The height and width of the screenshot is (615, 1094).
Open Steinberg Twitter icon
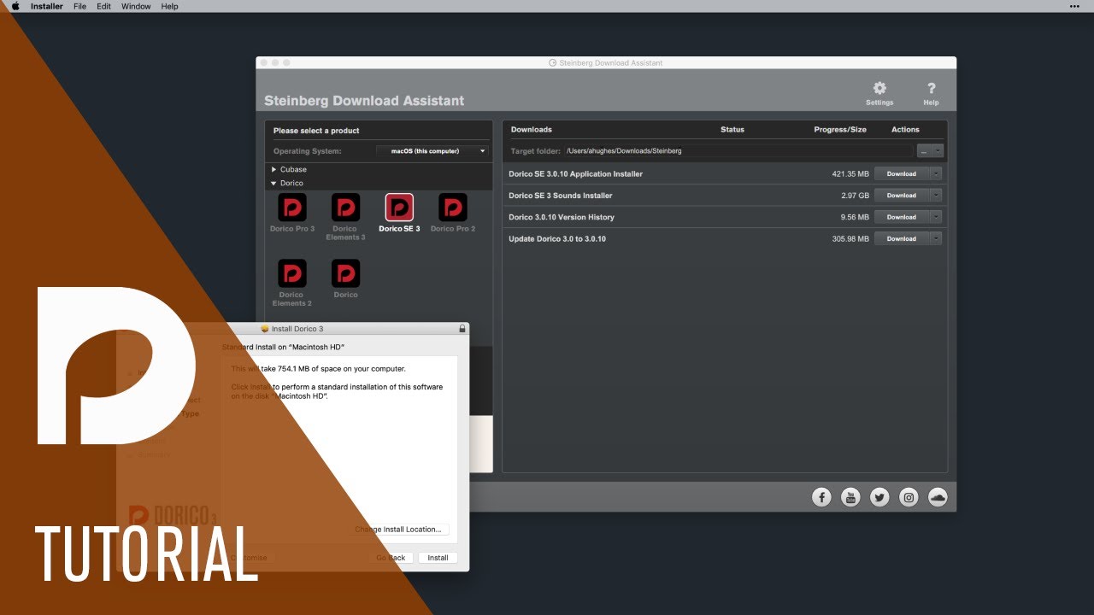879,497
